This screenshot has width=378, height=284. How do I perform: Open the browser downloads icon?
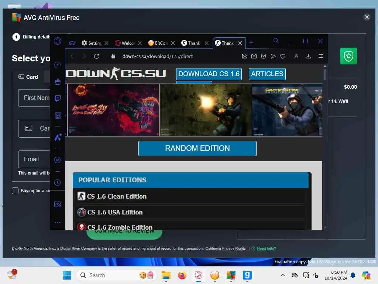pos(308,56)
